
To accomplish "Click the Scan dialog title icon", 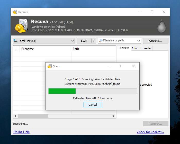I will pos(50,66).
